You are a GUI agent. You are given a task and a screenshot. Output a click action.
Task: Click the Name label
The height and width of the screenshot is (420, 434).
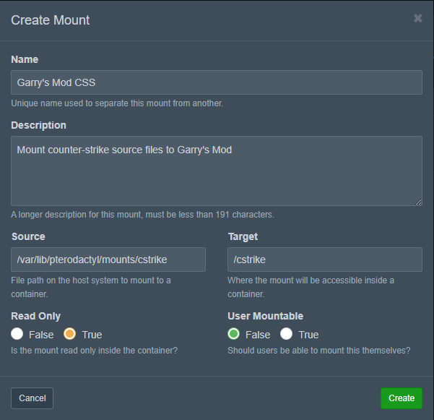click(25, 59)
